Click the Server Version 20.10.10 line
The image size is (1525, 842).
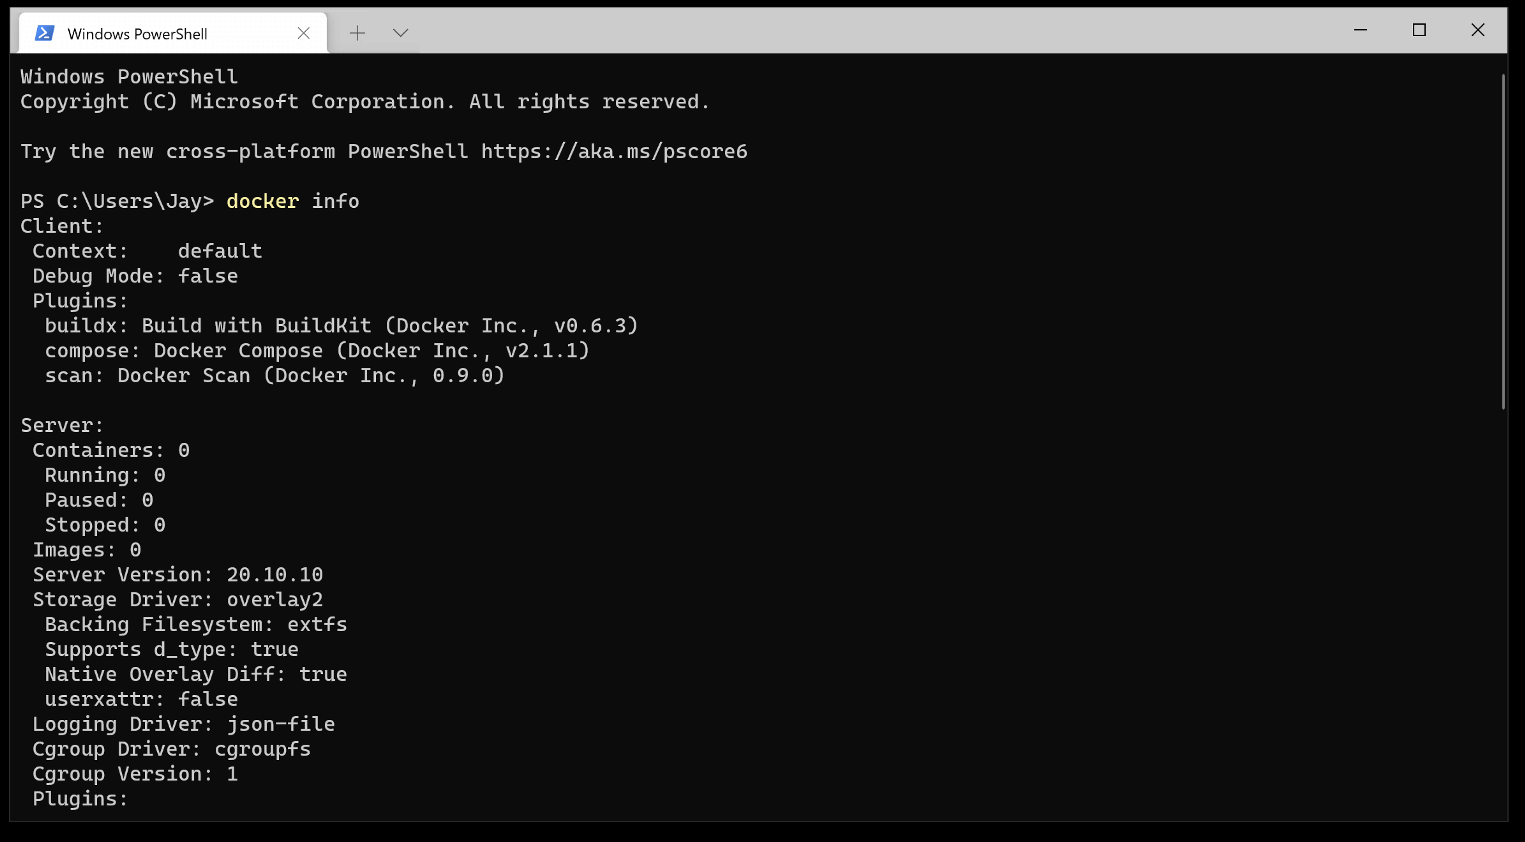click(178, 575)
